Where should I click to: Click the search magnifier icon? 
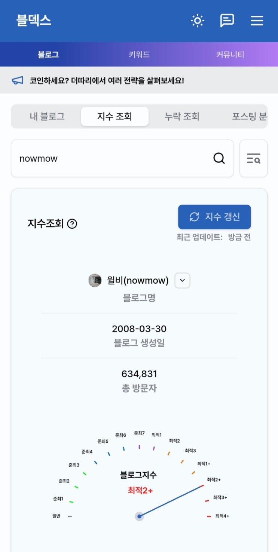pyautogui.click(x=219, y=158)
